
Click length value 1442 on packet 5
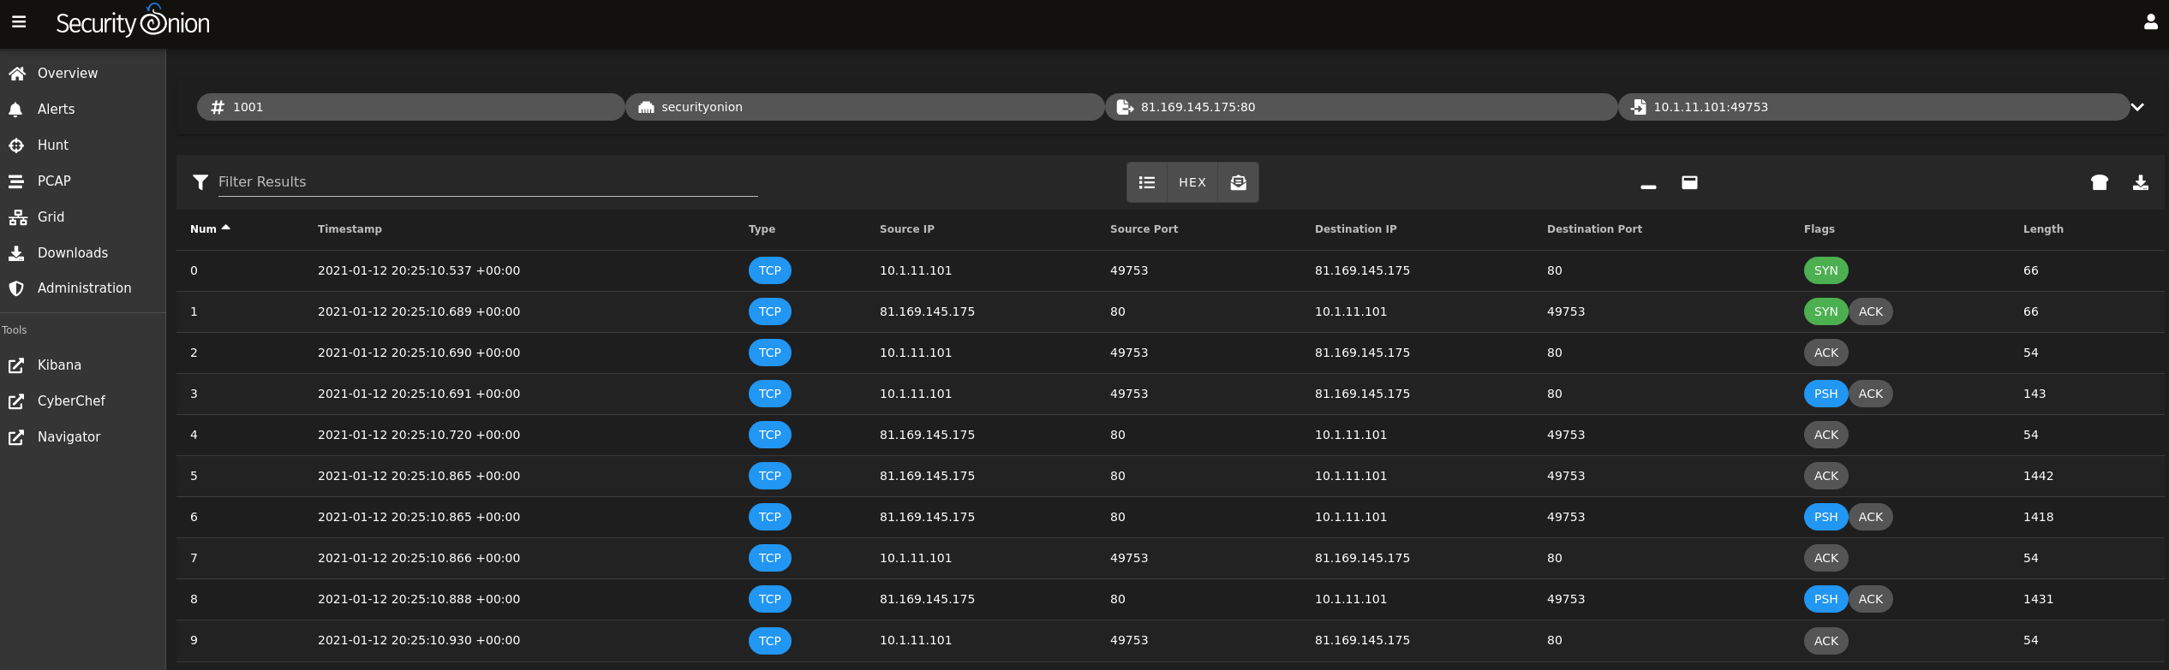click(x=2038, y=476)
